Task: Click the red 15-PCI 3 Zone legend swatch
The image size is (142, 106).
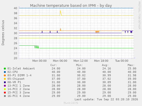Action: pos(5,93)
